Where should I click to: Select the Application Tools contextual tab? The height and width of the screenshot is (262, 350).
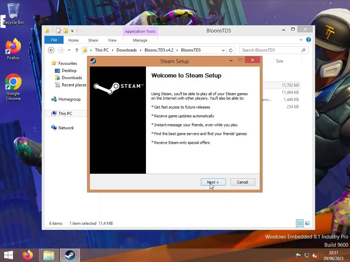point(140,31)
